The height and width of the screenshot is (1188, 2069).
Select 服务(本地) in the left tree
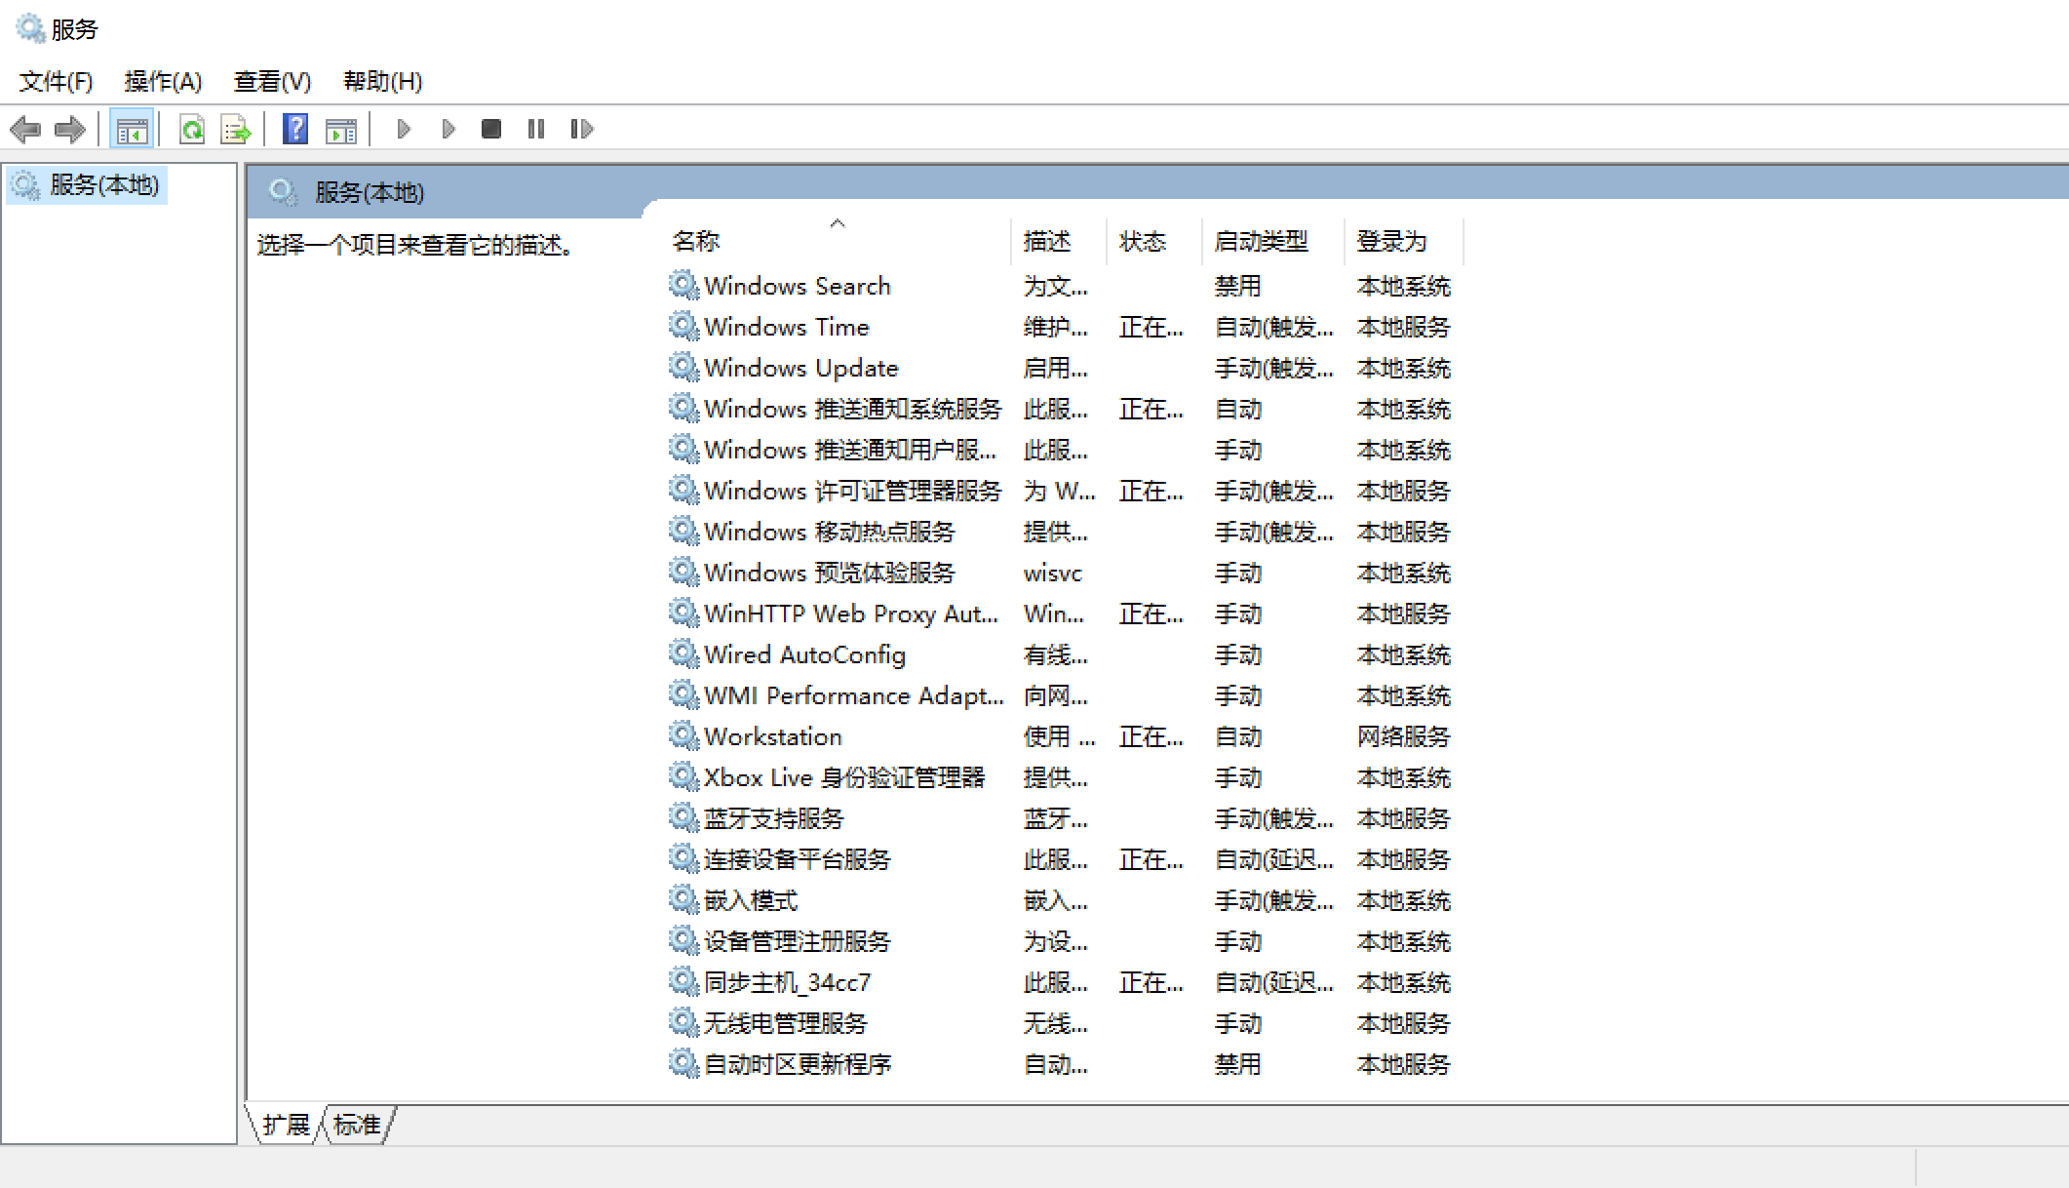(x=103, y=184)
